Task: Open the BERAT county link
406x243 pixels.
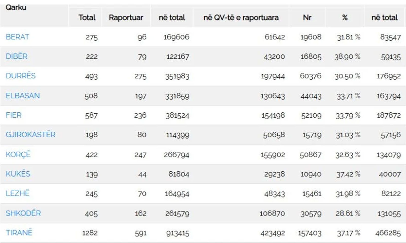Action: pos(18,37)
